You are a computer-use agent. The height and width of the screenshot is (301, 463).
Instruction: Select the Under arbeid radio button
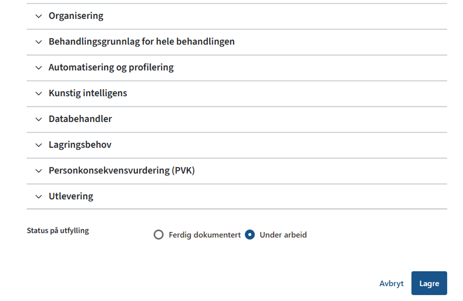tap(250, 235)
